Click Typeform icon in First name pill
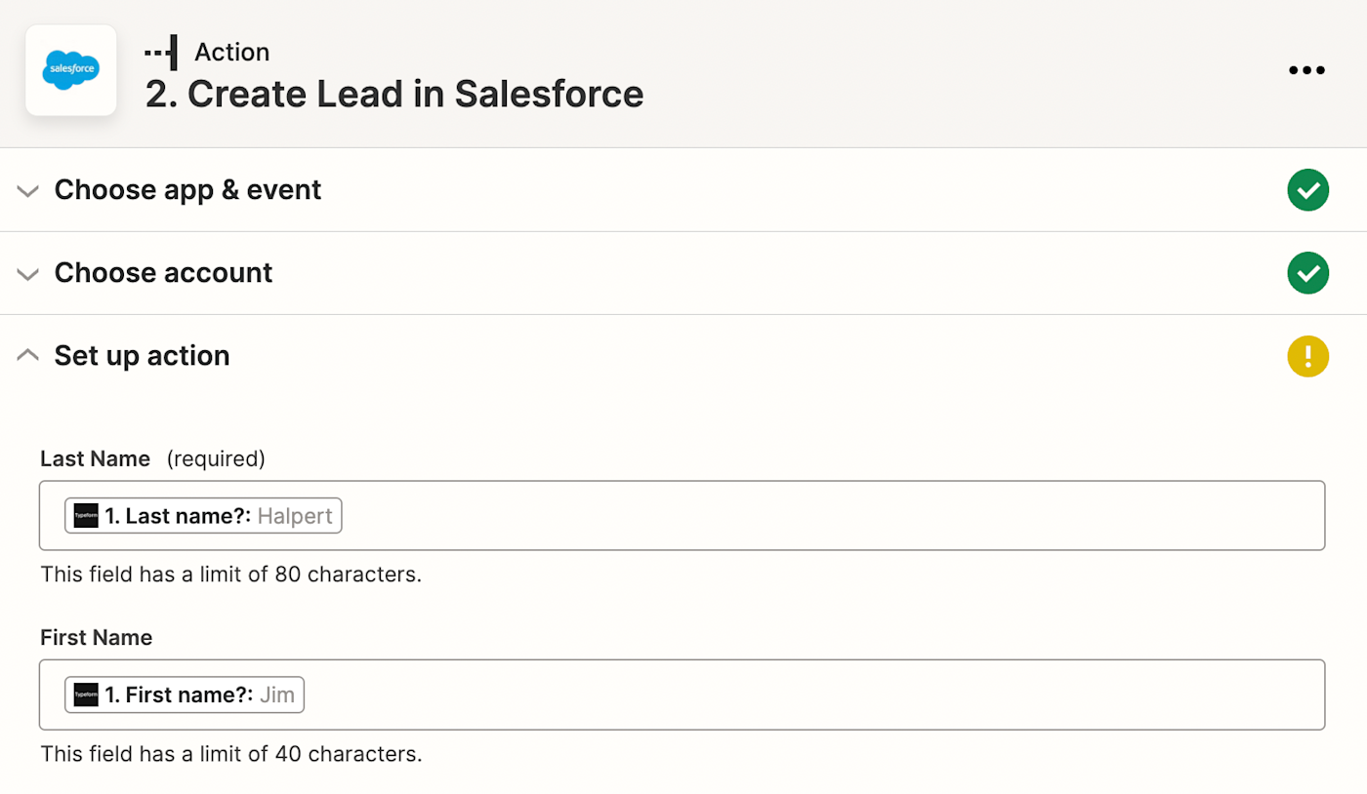 [x=86, y=695]
